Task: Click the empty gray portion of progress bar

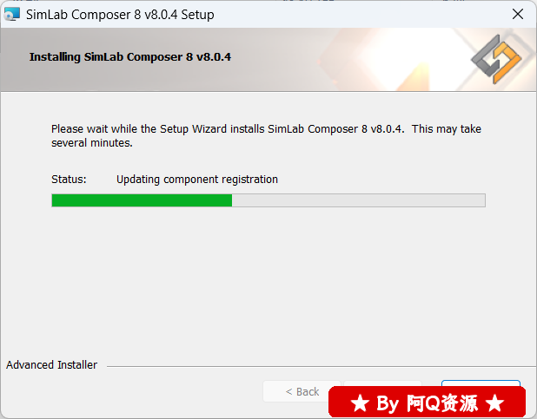Action: [359, 200]
